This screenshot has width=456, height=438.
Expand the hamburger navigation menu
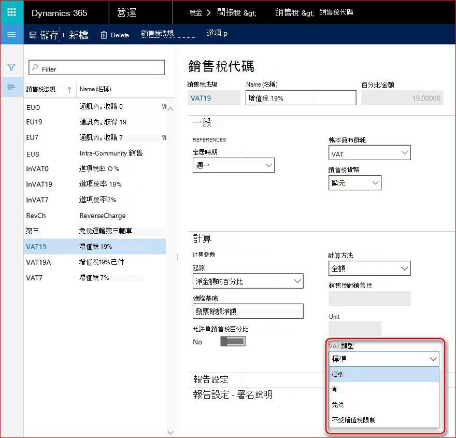click(x=11, y=35)
